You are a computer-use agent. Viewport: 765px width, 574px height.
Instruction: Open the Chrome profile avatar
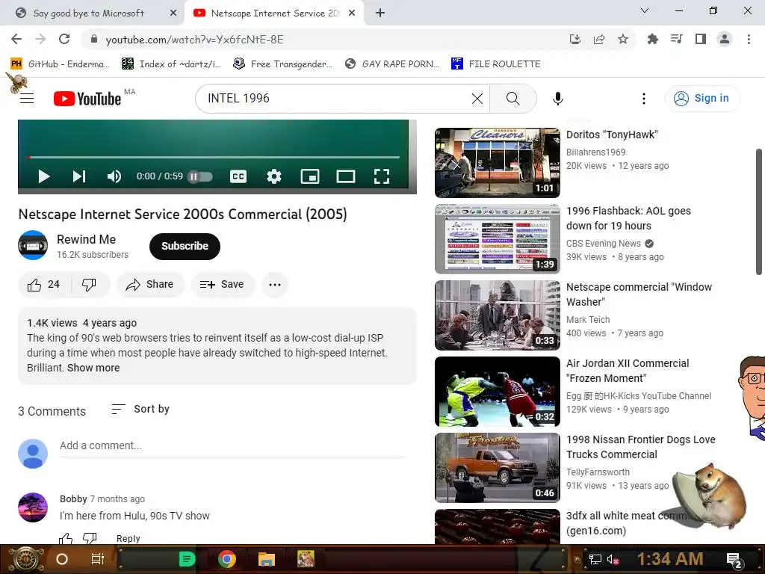pyautogui.click(x=725, y=39)
